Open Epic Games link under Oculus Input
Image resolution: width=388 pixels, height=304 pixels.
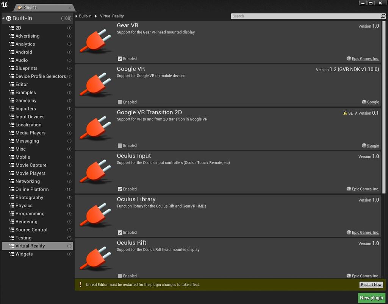pos(365,189)
